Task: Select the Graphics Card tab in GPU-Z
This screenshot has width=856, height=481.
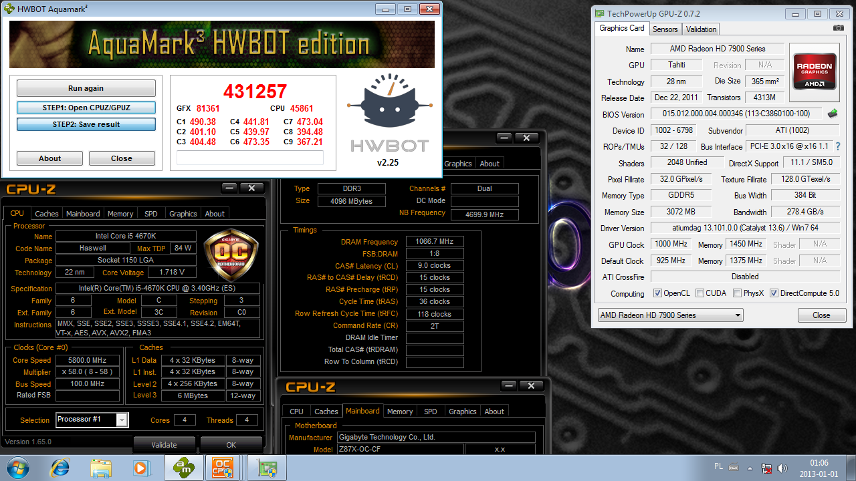Action: (x=622, y=28)
